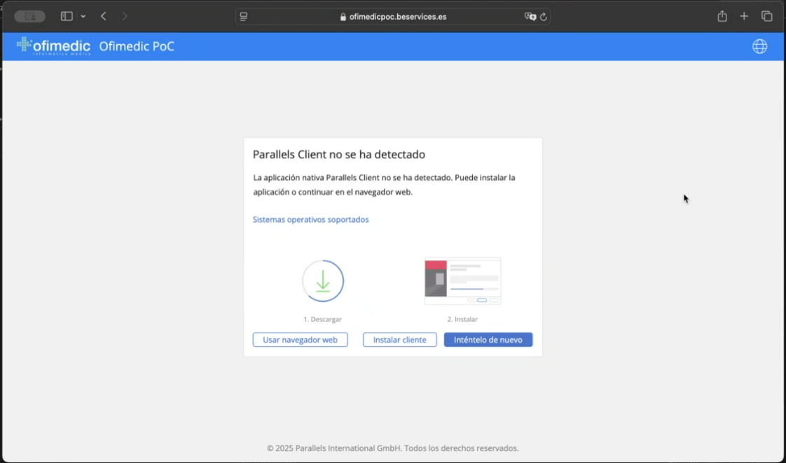Screen dimensions: 786x463
Task: Click the 'Inténtelo de nuevo' button
Action: (x=488, y=340)
